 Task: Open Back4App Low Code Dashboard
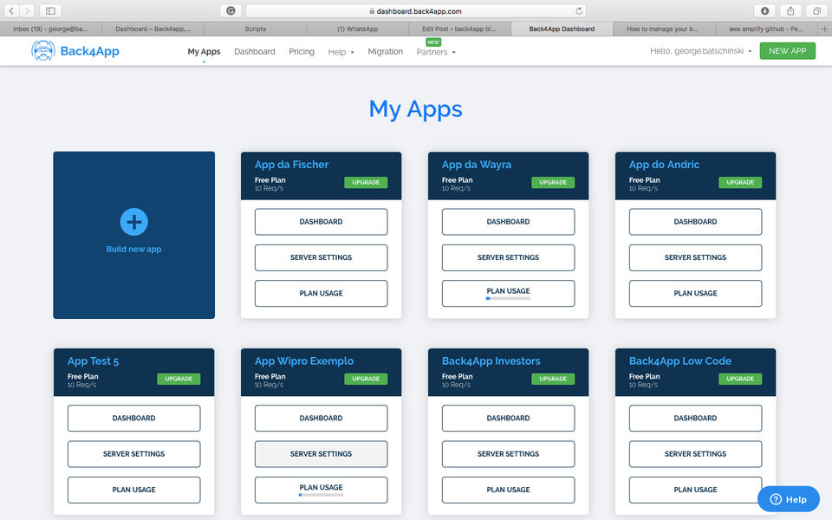pos(696,418)
